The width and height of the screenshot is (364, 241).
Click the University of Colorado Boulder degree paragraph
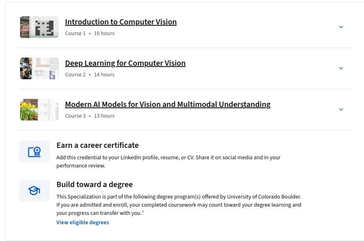[x=179, y=205]
